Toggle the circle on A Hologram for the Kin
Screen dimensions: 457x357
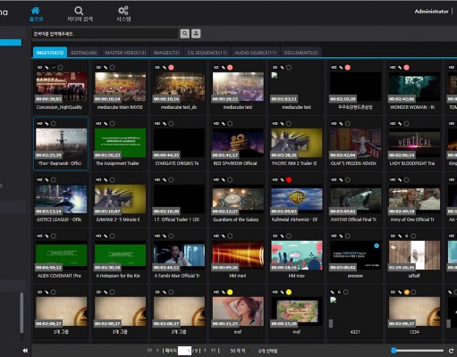point(112,236)
